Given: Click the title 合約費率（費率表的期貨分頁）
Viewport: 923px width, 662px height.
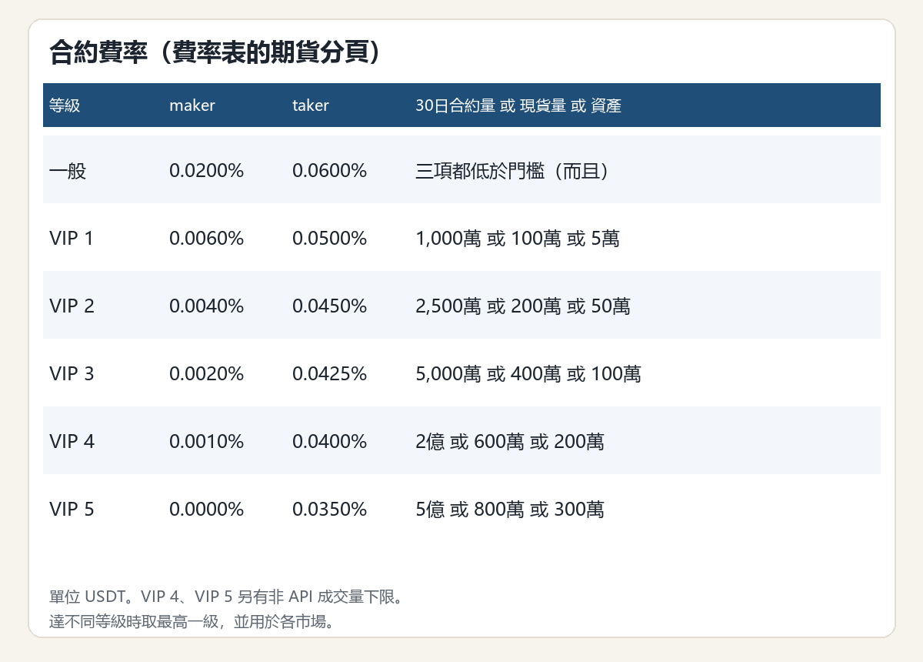Looking at the screenshot, I should coord(217,53).
